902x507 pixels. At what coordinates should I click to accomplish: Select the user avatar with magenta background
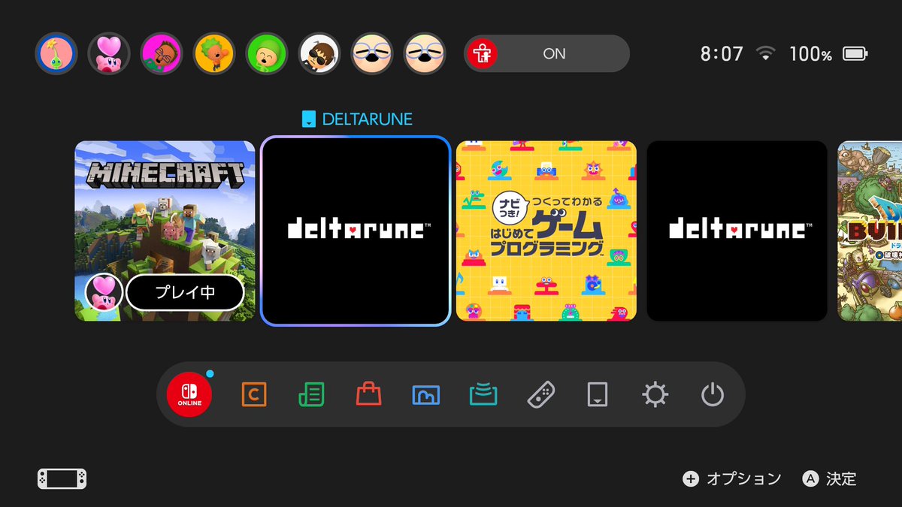(162, 53)
